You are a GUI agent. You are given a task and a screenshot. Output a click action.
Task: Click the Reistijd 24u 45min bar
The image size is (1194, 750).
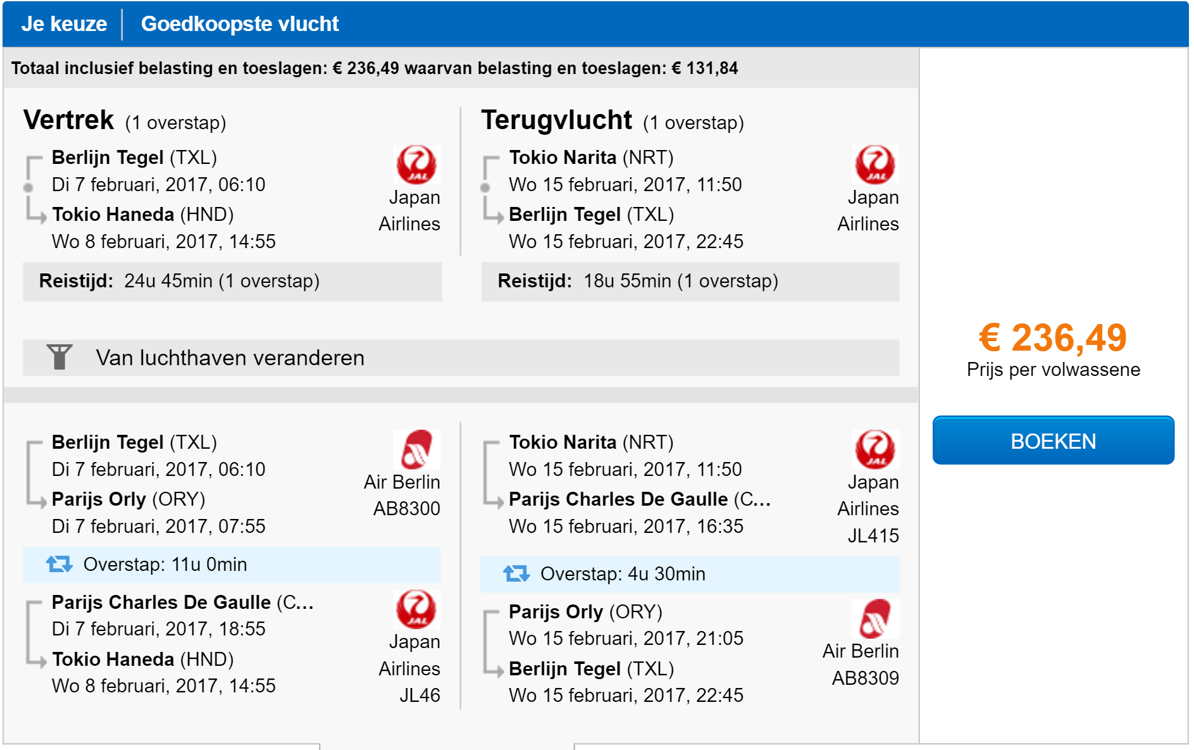[x=232, y=281]
